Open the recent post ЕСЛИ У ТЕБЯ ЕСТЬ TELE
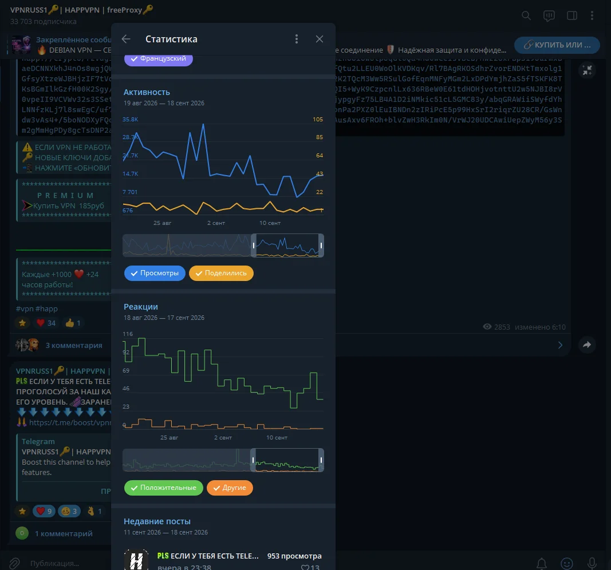This screenshot has width=611, height=570. (223, 560)
